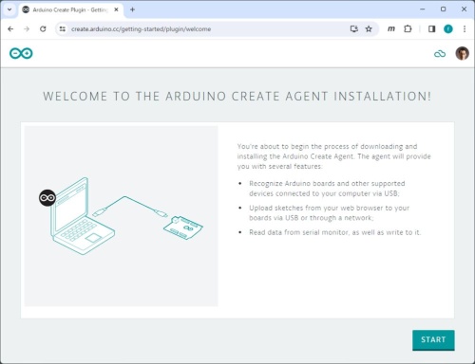
Task: Click 'Upload sketches from your web browser' text
Action: pos(329,212)
